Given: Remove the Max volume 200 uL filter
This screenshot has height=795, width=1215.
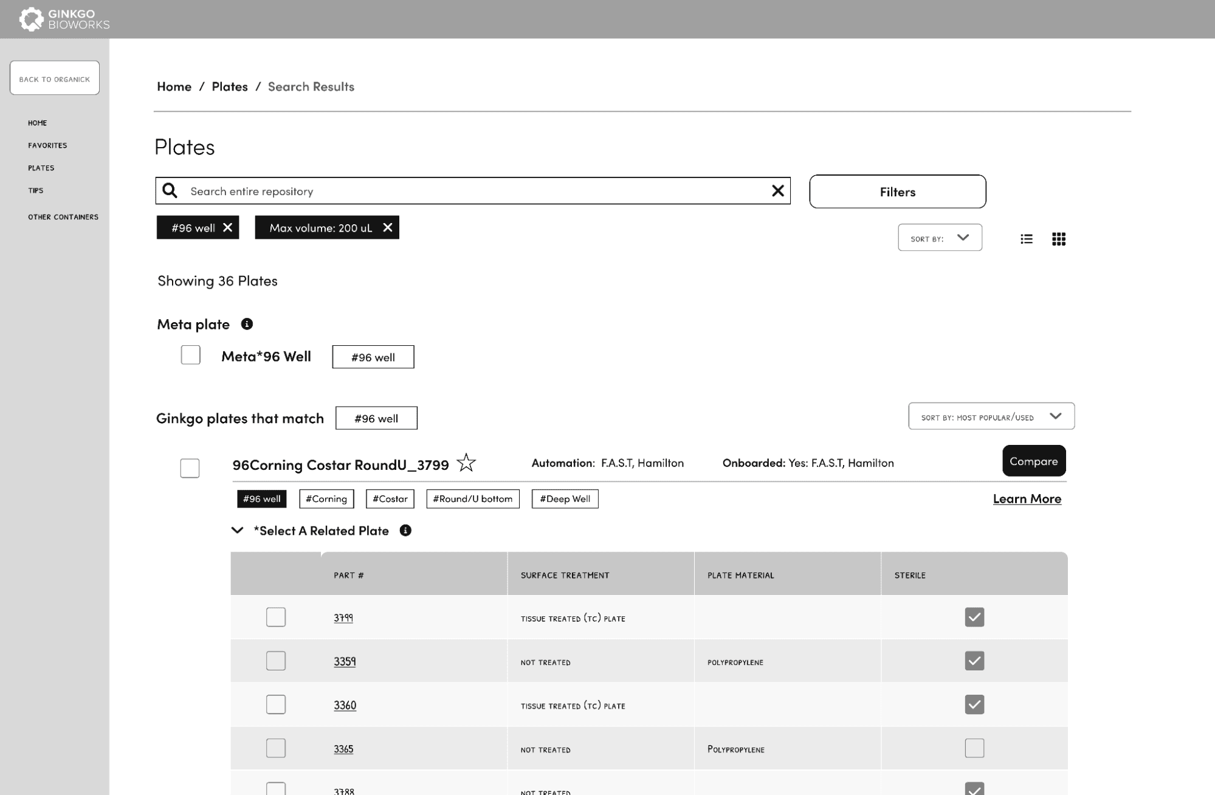Looking at the screenshot, I should point(387,227).
